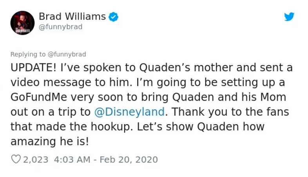308x177 pixels.
Task: Click the 2,023 likes count
Action: (36, 159)
